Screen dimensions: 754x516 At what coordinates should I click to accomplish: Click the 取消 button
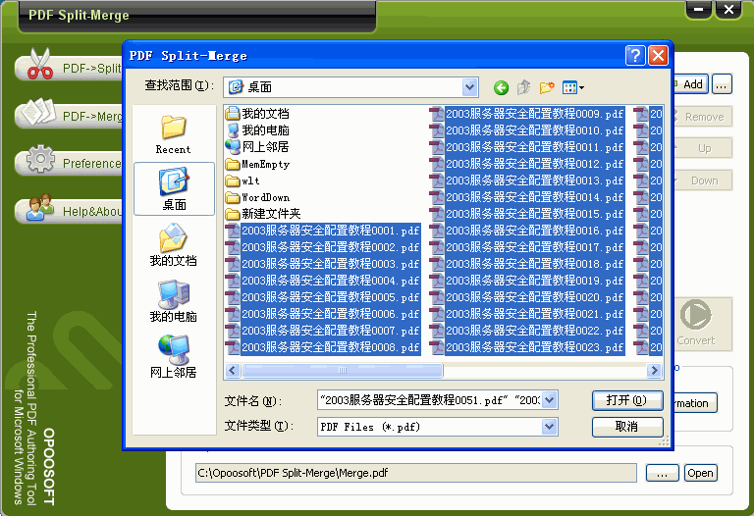(x=627, y=427)
